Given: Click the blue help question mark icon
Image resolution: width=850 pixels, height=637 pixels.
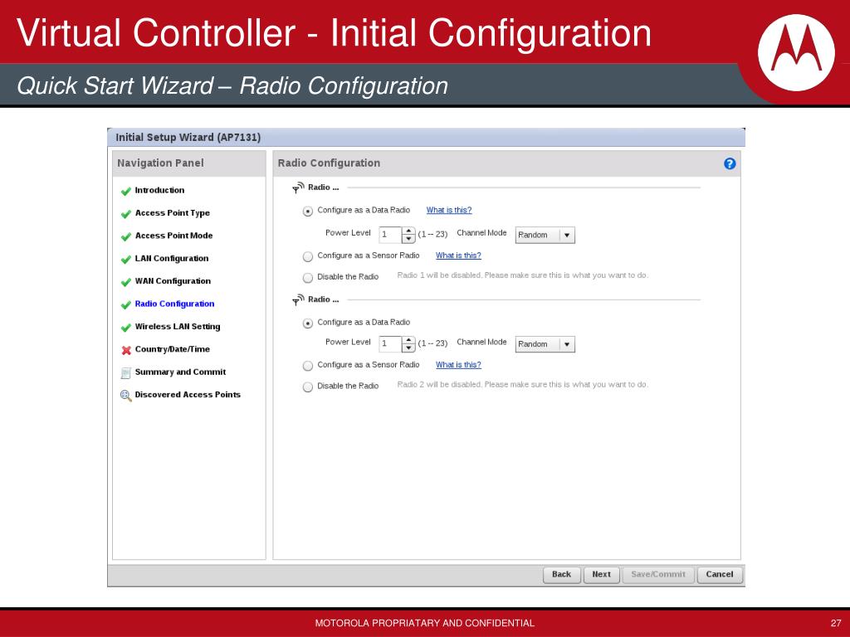Looking at the screenshot, I should [x=730, y=163].
